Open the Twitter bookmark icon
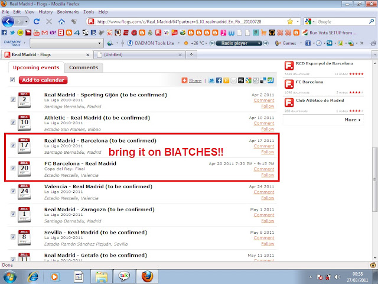Viewport: 378px width, 284px height. 12,33
